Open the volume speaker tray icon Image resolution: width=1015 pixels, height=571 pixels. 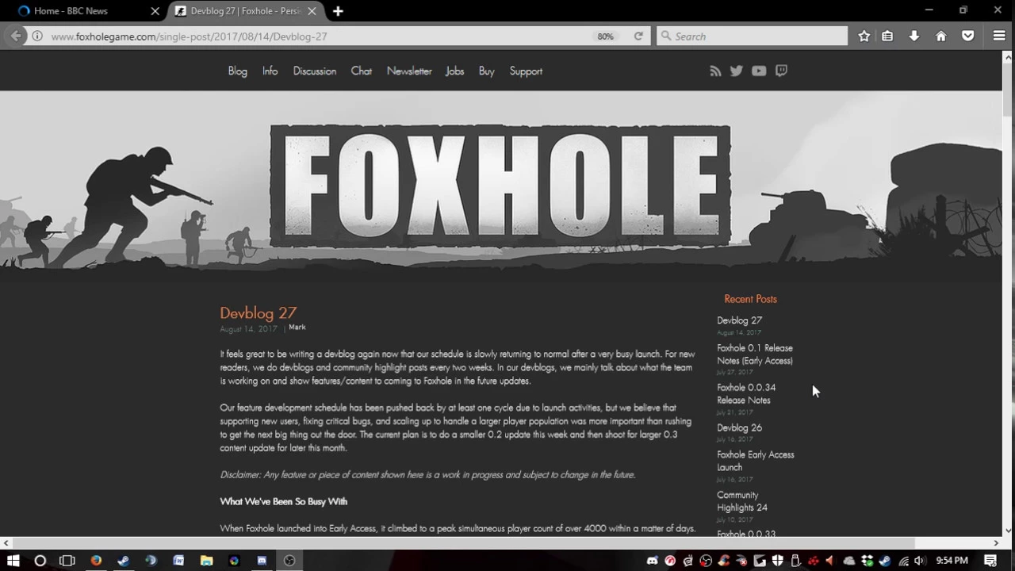(x=919, y=561)
